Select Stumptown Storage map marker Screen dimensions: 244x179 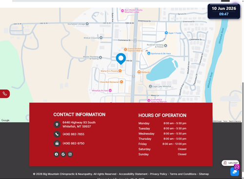[x=87, y=24]
